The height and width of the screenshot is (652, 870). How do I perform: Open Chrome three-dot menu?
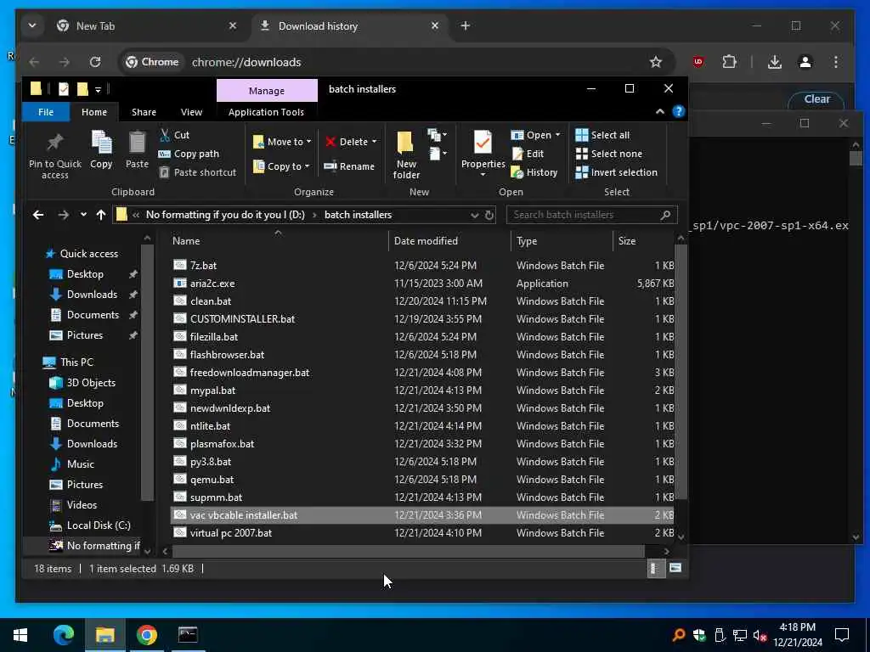(x=836, y=62)
